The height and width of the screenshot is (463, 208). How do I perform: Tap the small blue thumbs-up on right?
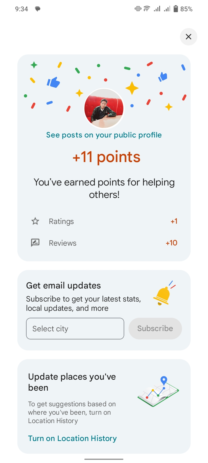(x=163, y=77)
